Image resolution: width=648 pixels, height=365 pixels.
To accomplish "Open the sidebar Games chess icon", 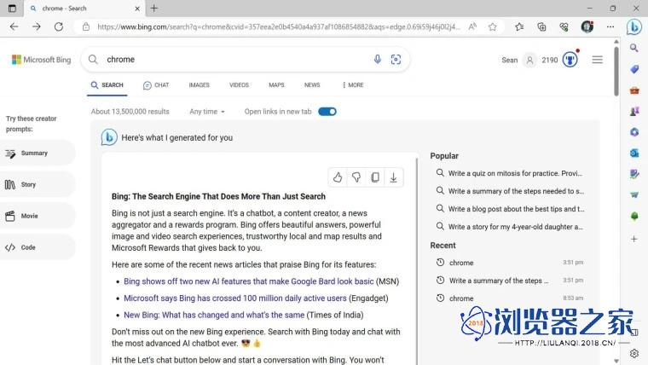I will point(634,111).
